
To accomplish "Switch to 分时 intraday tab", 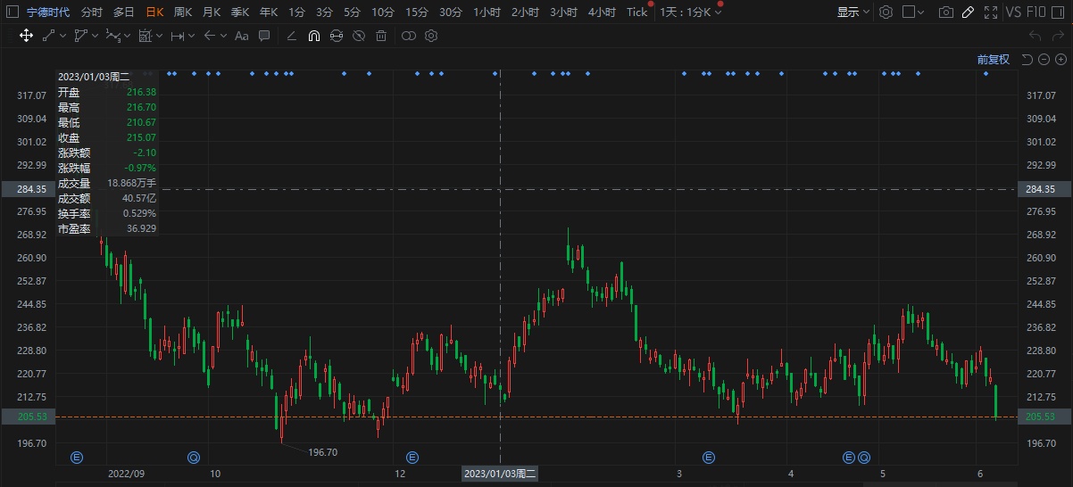I will click(x=92, y=12).
